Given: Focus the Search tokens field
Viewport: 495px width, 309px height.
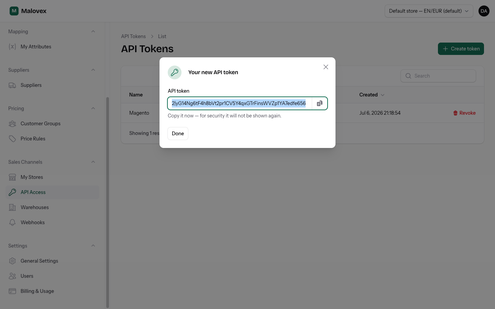Looking at the screenshot, I should coord(438,76).
